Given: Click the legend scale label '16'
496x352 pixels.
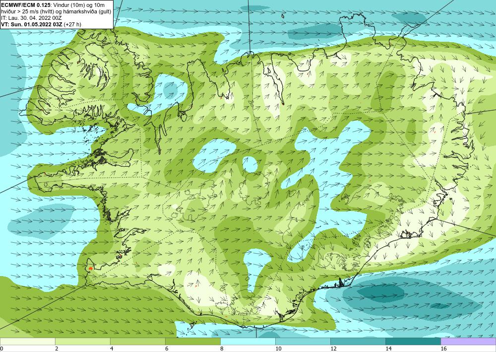Looking at the screenshot, I should tap(443, 349).
